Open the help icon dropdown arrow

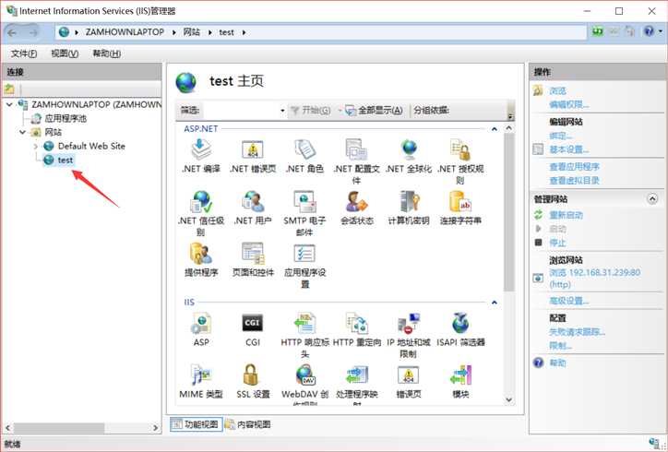661,31
